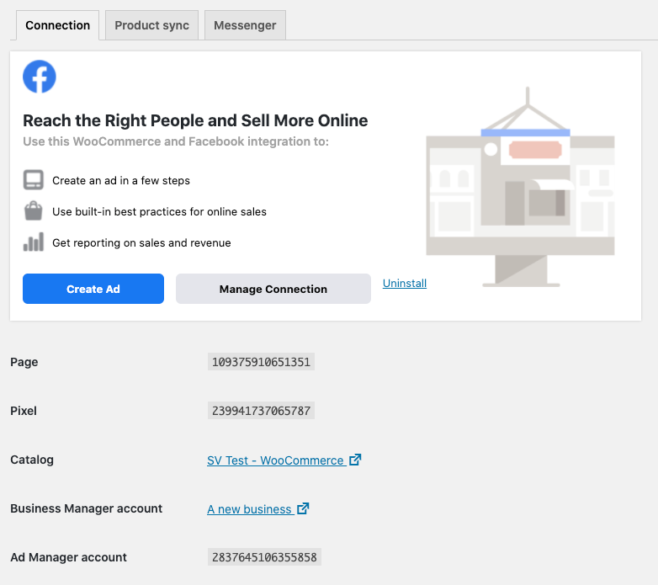Open external link icon next to SV Test catalog
The height and width of the screenshot is (585, 658).
[355, 460]
